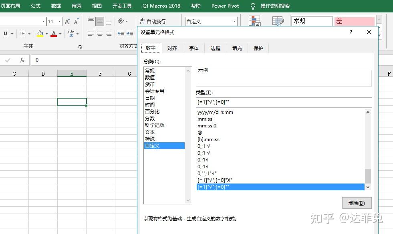Open the phonetic guide (wén) tool

coord(71,33)
